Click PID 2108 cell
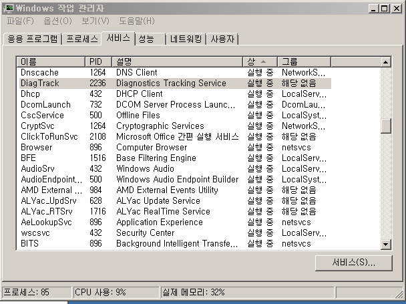 97,136
